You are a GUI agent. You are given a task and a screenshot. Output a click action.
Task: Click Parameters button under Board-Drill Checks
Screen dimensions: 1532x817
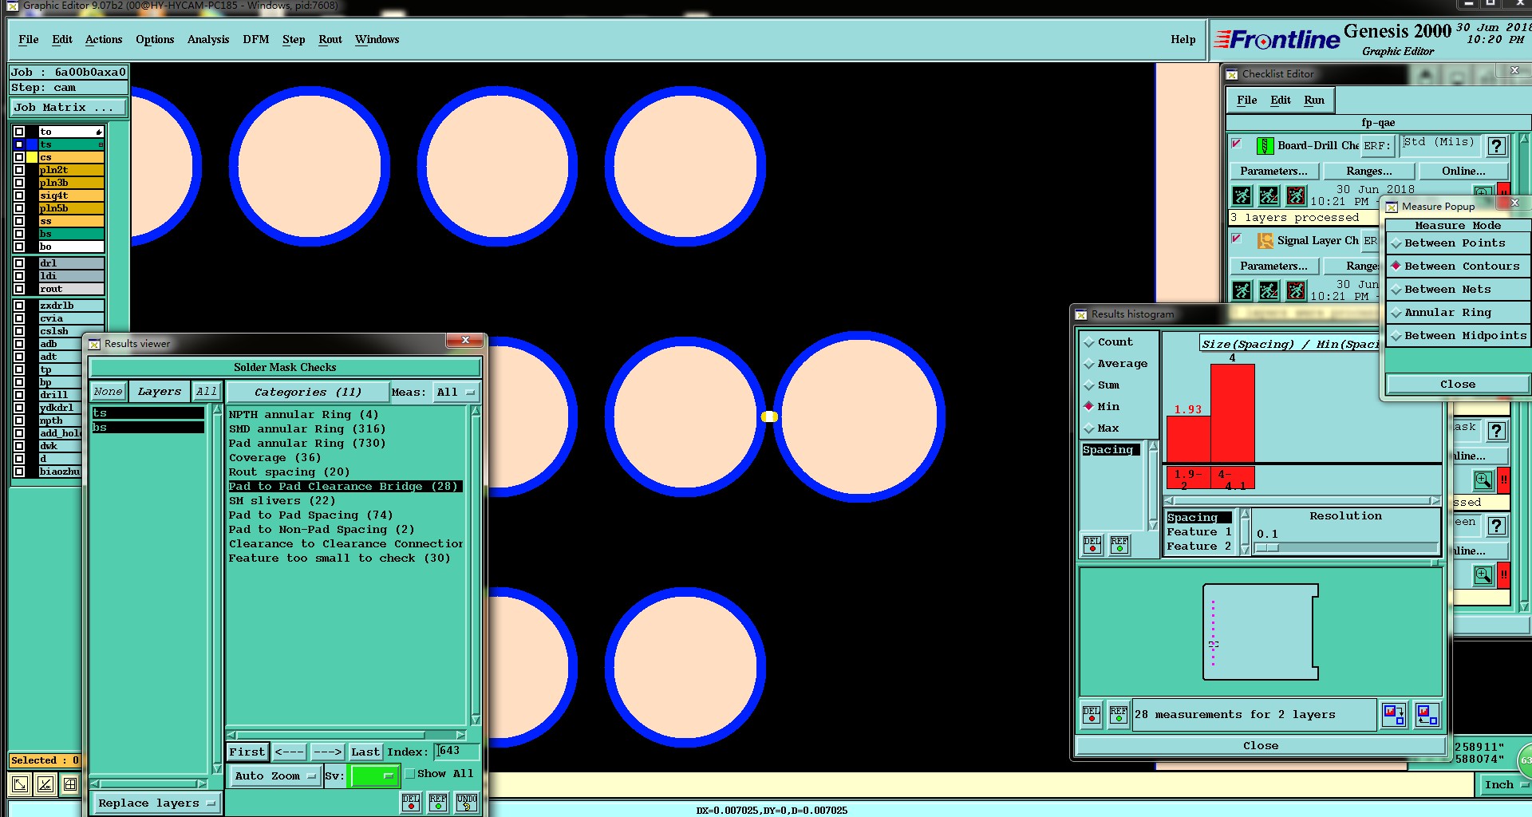point(1273,172)
